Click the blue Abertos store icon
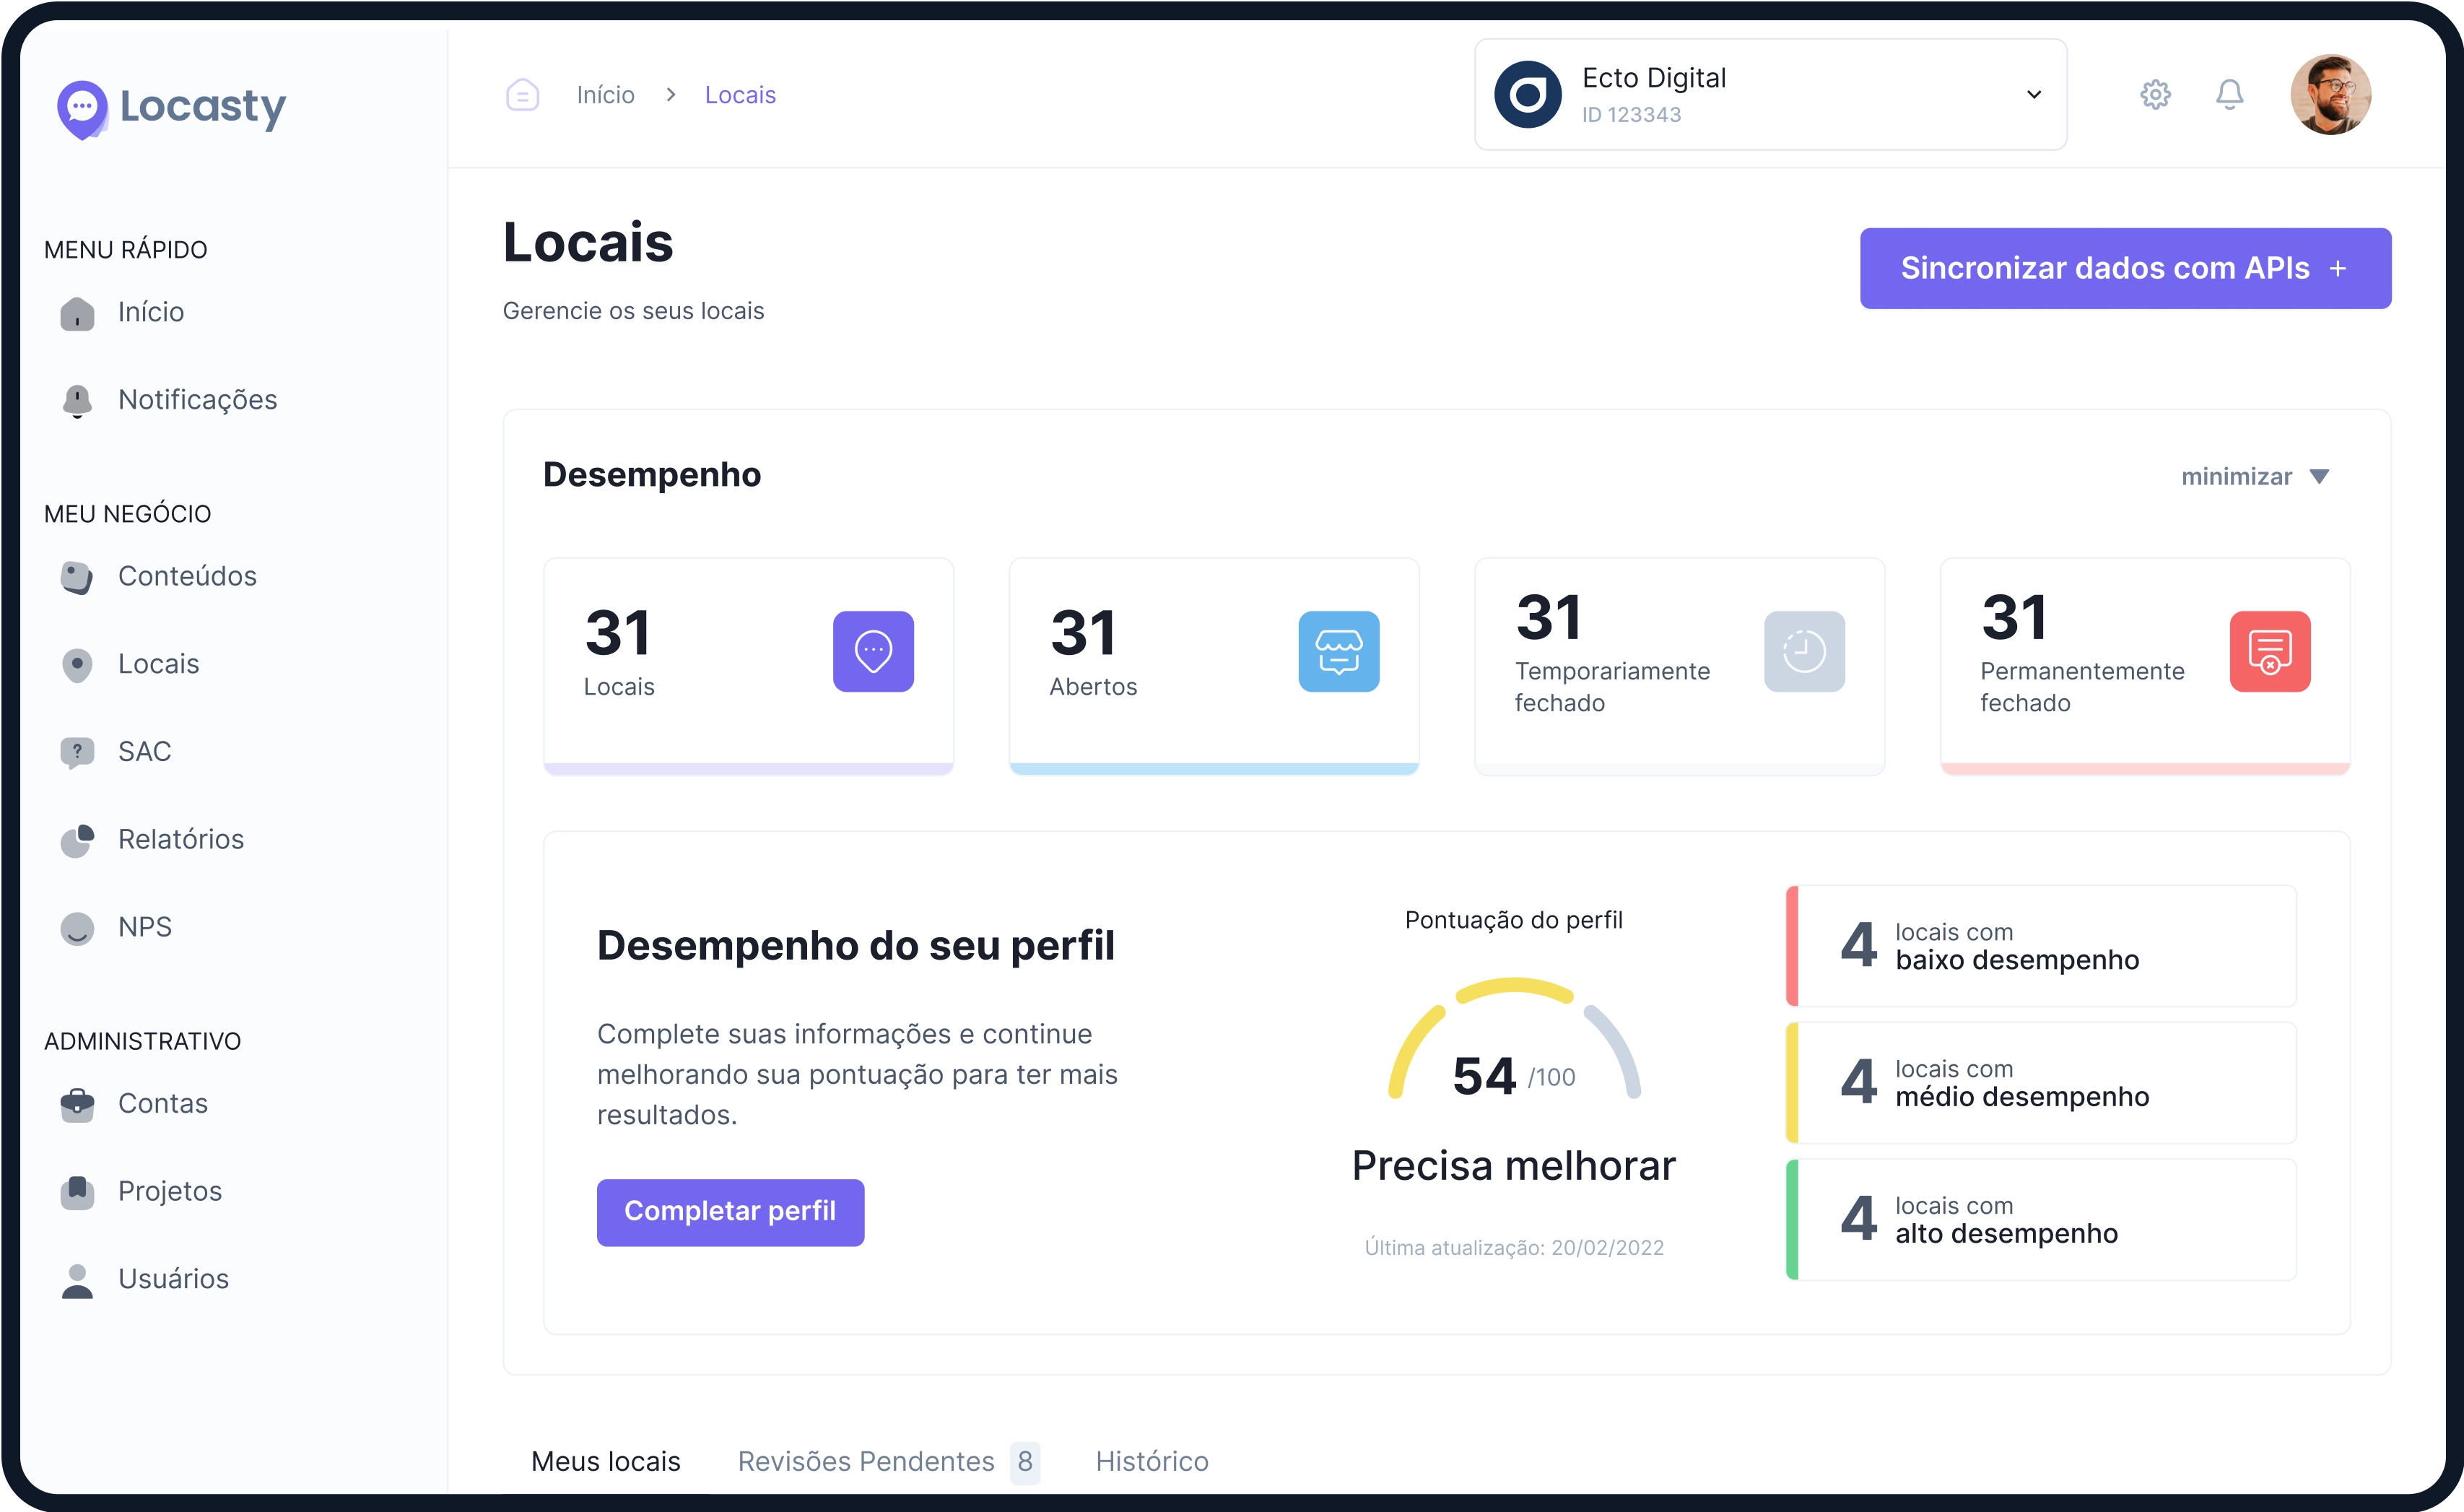This screenshot has height=1512, width=2464. 1338,651
